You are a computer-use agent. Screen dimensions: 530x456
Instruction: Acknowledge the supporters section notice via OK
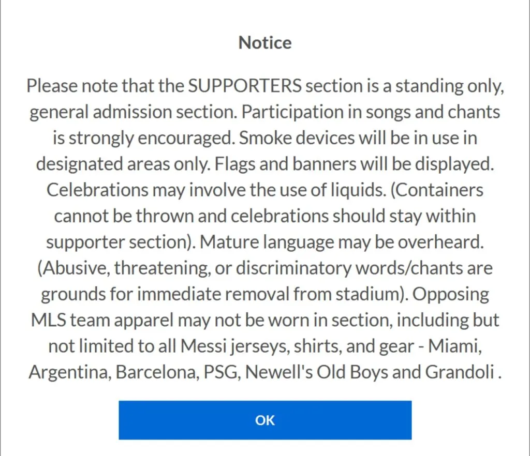click(265, 420)
